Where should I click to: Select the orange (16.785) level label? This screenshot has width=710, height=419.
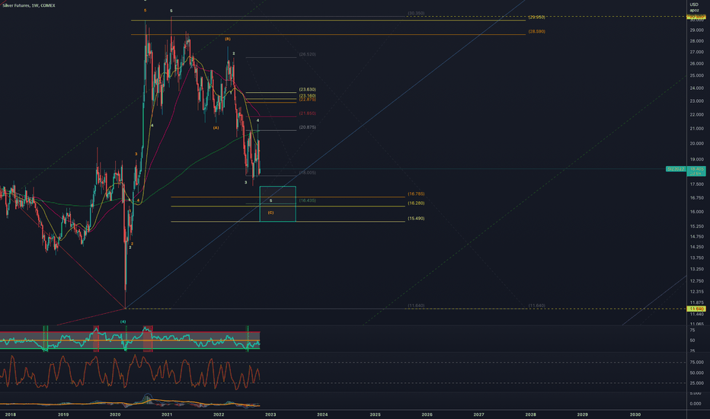[416, 194]
